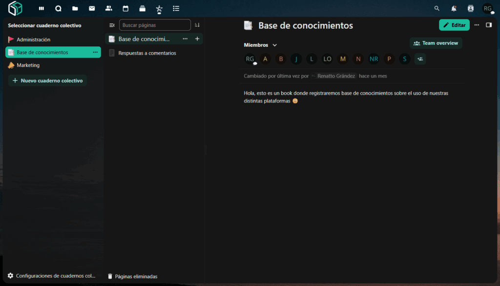Open the notifications bell

pyautogui.click(x=454, y=8)
